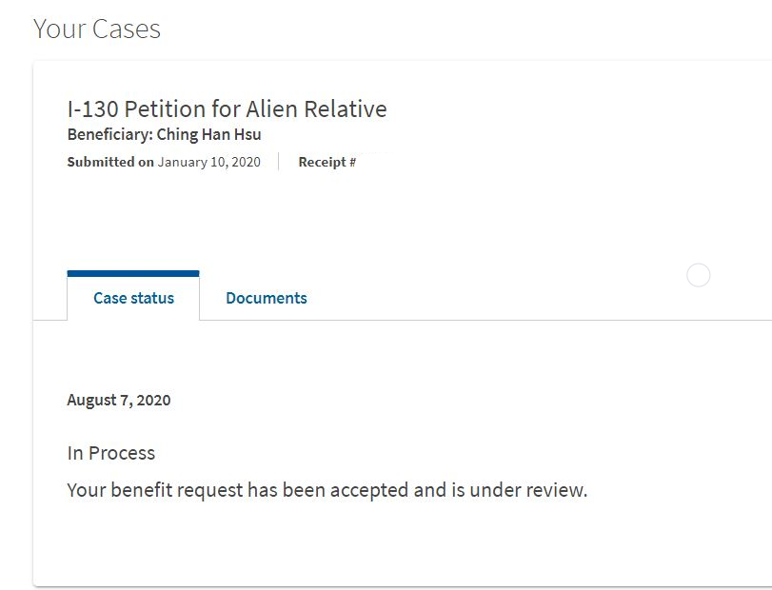Select the Case status tab
This screenshot has height=590, width=772.
click(x=133, y=298)
